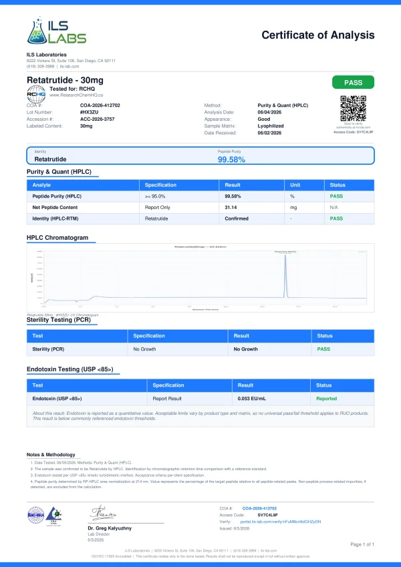The image size is (401, 567).
Task: Select the 31.14 net peptide content result
Action: (x=231, y=207)
